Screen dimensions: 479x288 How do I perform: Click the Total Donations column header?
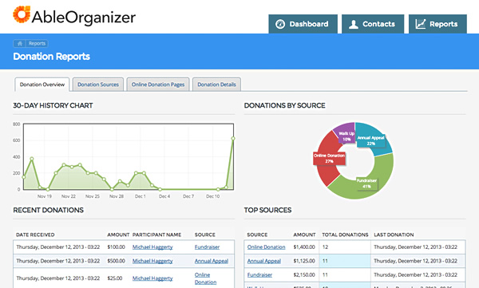(x=345, y=235)
